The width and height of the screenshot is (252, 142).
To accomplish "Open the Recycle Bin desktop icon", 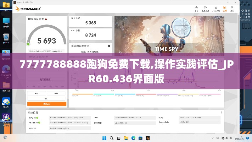I will (x=6, y=38).
